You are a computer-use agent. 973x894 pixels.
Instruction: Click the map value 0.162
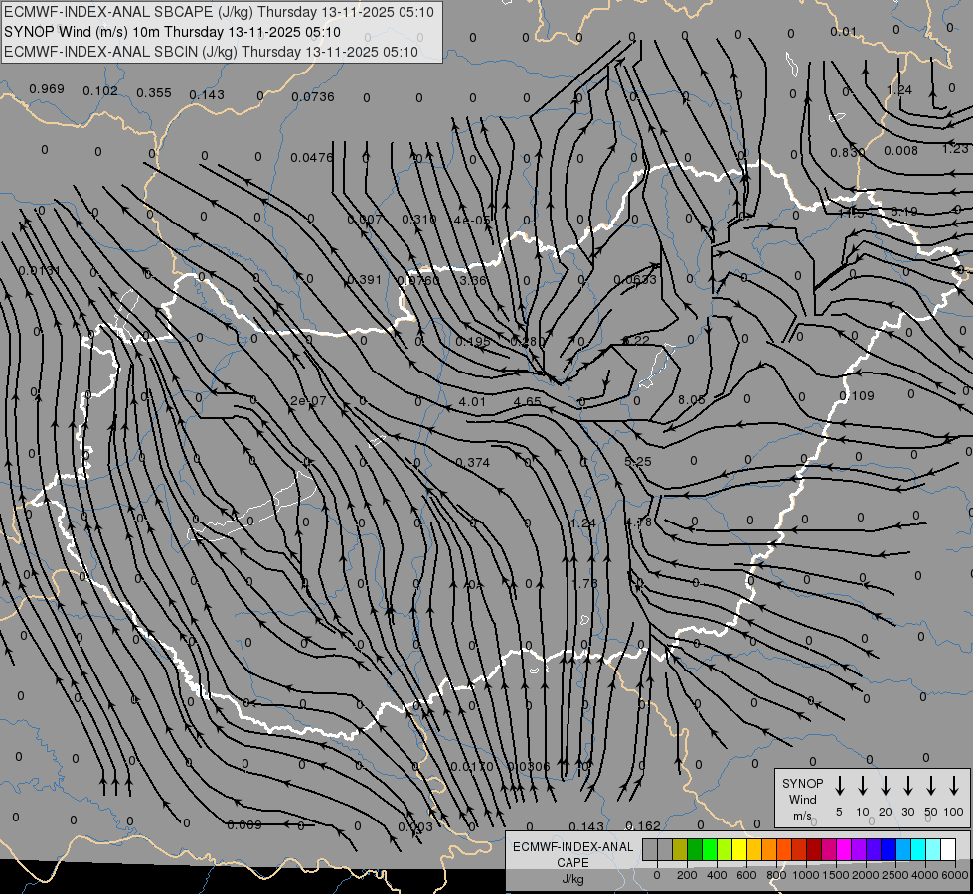tap(643, 825)
